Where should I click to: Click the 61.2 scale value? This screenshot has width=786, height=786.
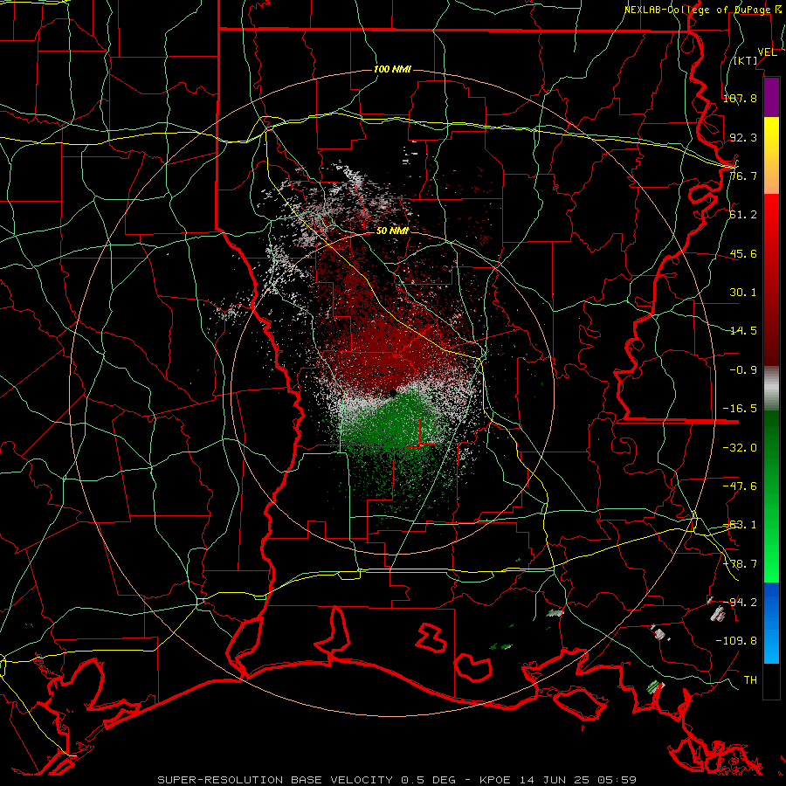(743, 215)
